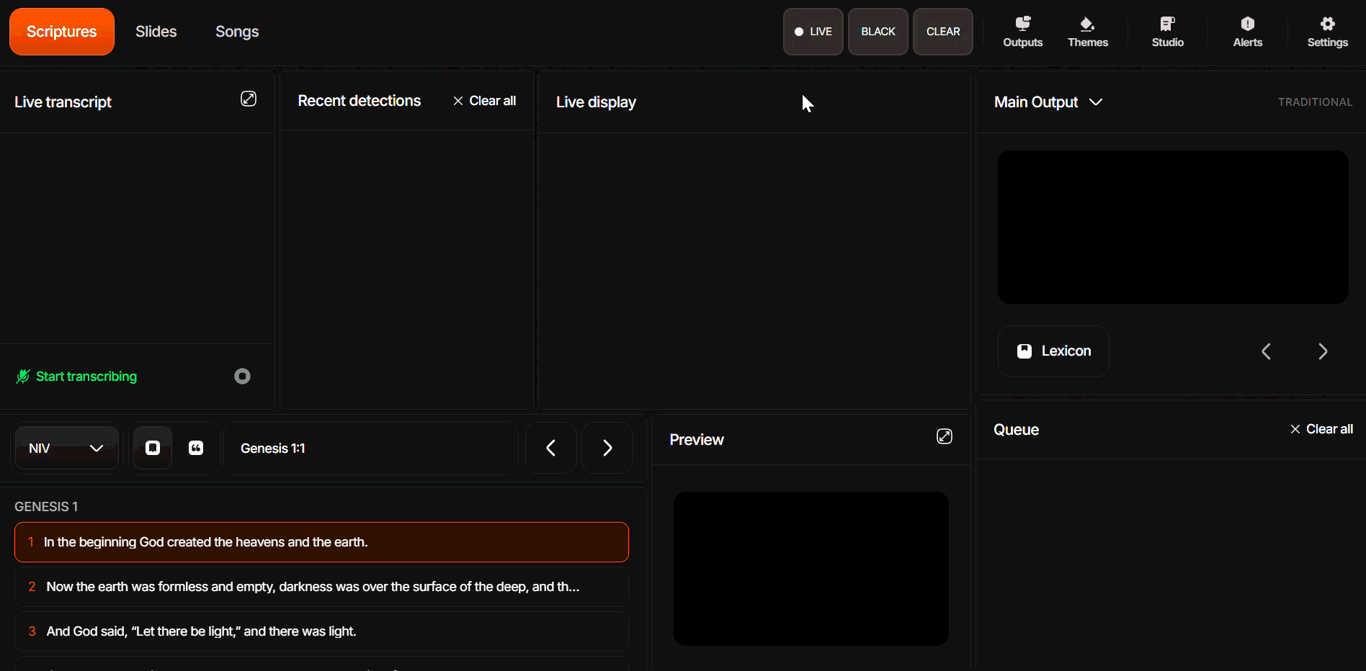The width and height of the screenshot is (1366, 671).
Task: Toggle the BLACK screen button
Action: coord(878,32)
